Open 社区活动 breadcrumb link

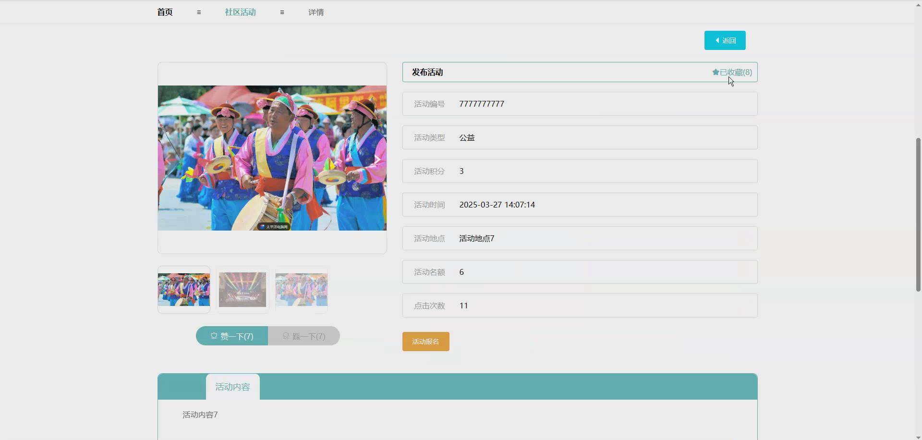coord(240,12)
